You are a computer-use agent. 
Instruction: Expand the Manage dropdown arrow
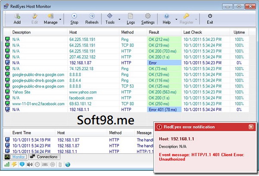pos(60,19)
